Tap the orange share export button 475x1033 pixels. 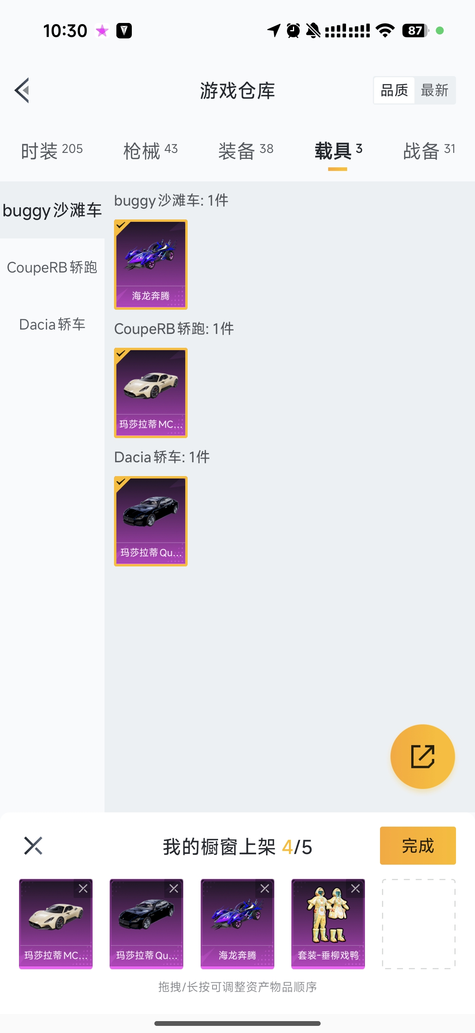[x=422, y=756]
